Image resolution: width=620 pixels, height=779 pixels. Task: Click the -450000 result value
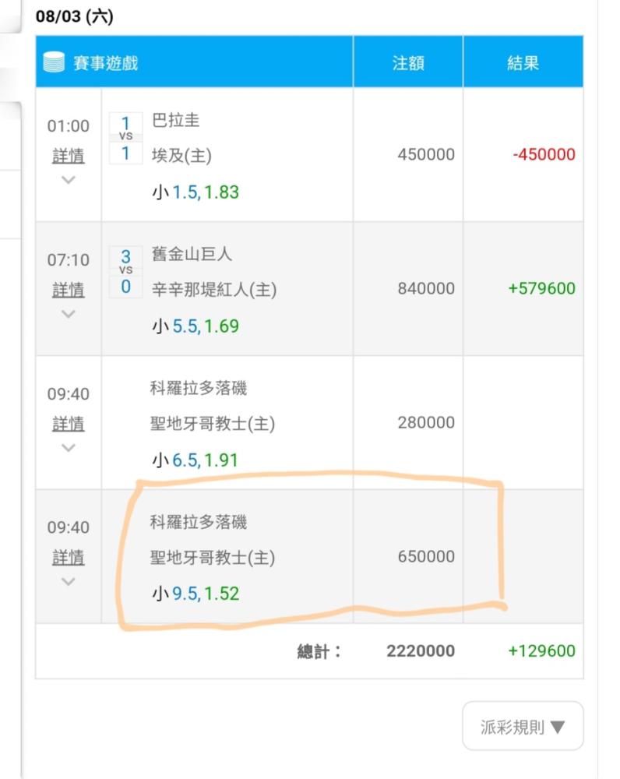pyautogui.click(x=544, y=154)
